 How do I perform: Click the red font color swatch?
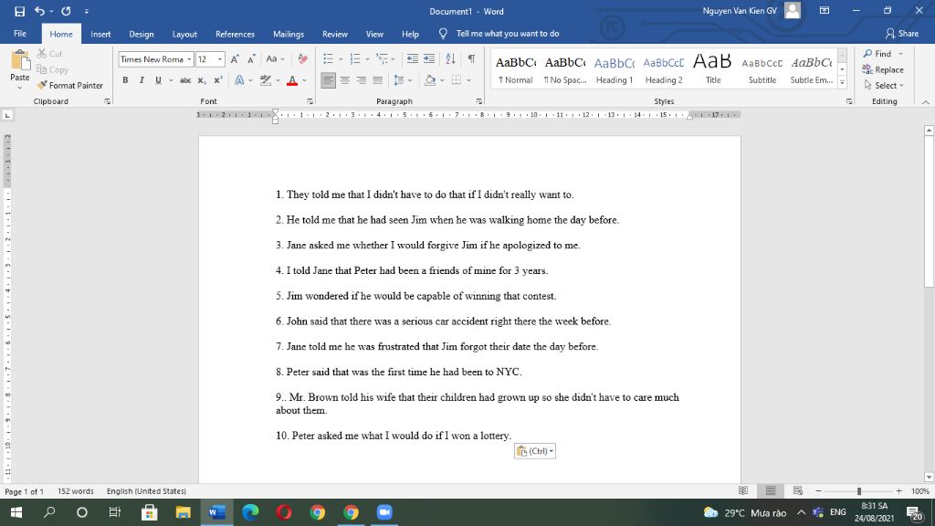pyautogui.click(x=292, y=80)
